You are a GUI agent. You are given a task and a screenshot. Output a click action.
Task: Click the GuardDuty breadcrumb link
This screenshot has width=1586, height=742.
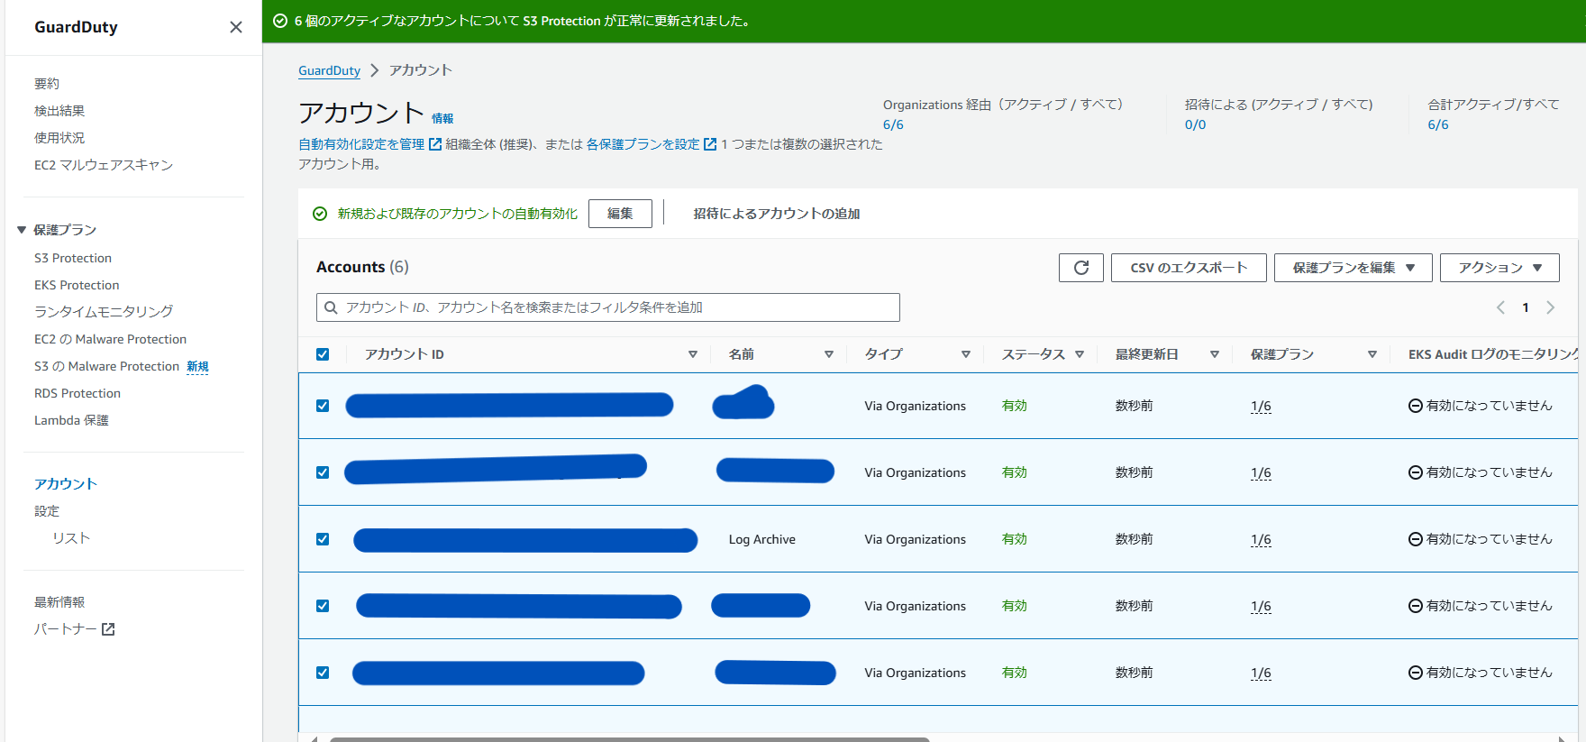click(329, 70)
